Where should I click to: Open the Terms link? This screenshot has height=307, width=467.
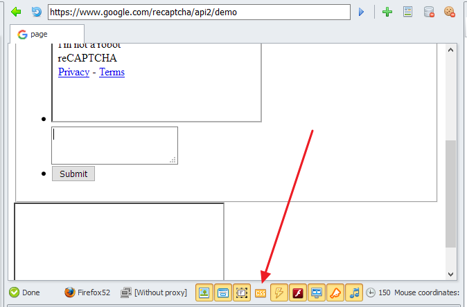click(x=112, y=72)
